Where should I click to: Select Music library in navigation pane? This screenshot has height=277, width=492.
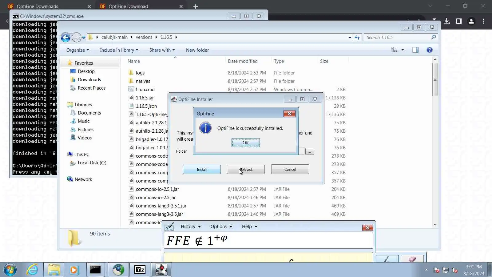tap(83, 121)
